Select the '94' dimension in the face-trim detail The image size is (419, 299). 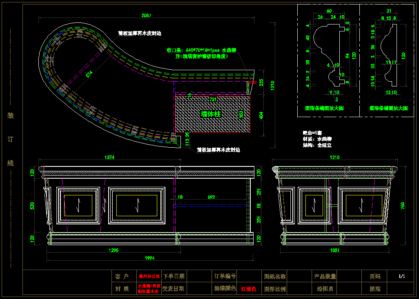point(347,56)
